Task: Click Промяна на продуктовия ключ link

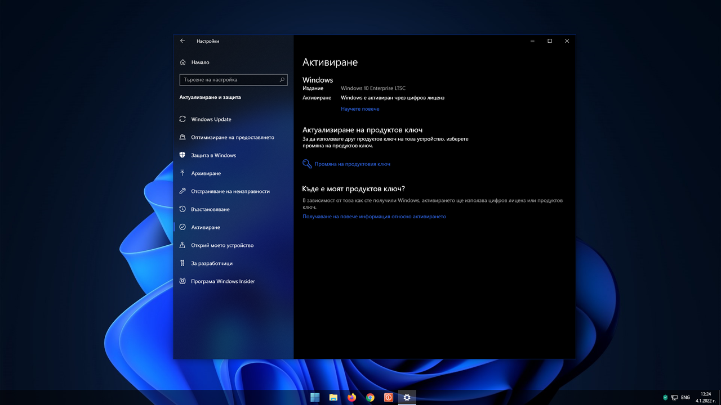Action: click(353, 164)
